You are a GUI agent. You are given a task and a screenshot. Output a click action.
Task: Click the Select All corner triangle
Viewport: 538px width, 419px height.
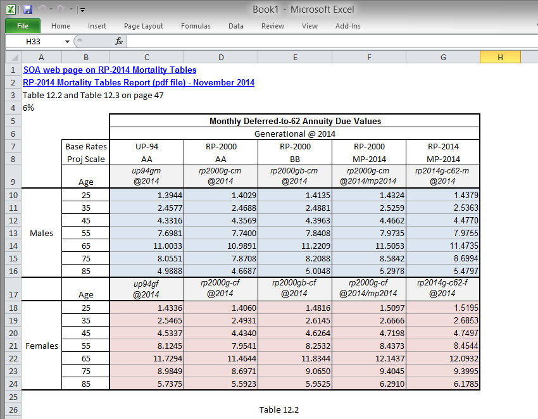pos(14,57)
